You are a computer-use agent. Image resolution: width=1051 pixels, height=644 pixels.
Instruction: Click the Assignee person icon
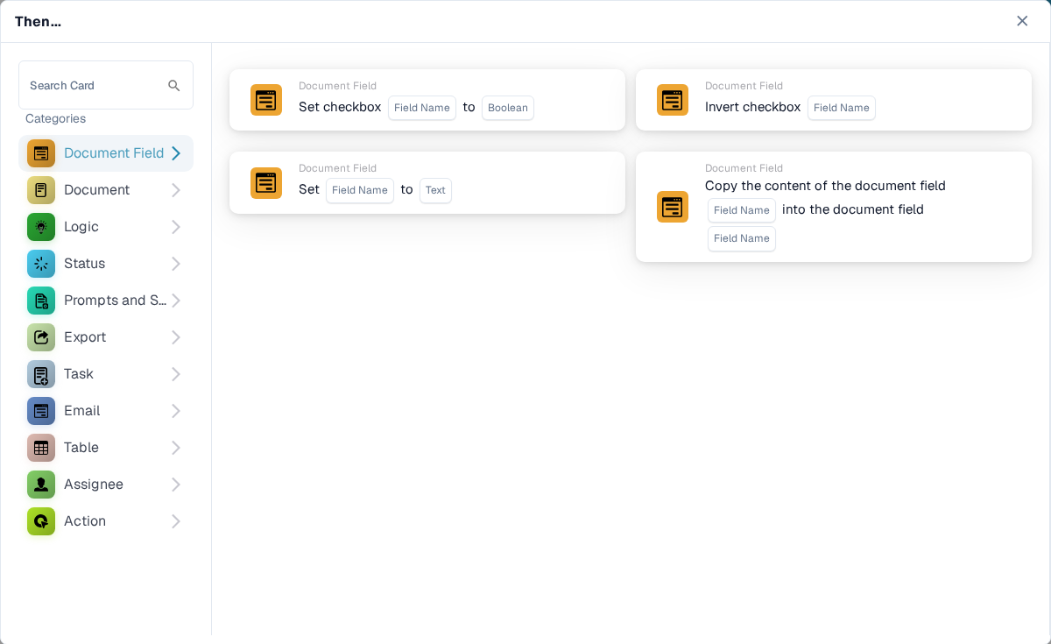41,485
